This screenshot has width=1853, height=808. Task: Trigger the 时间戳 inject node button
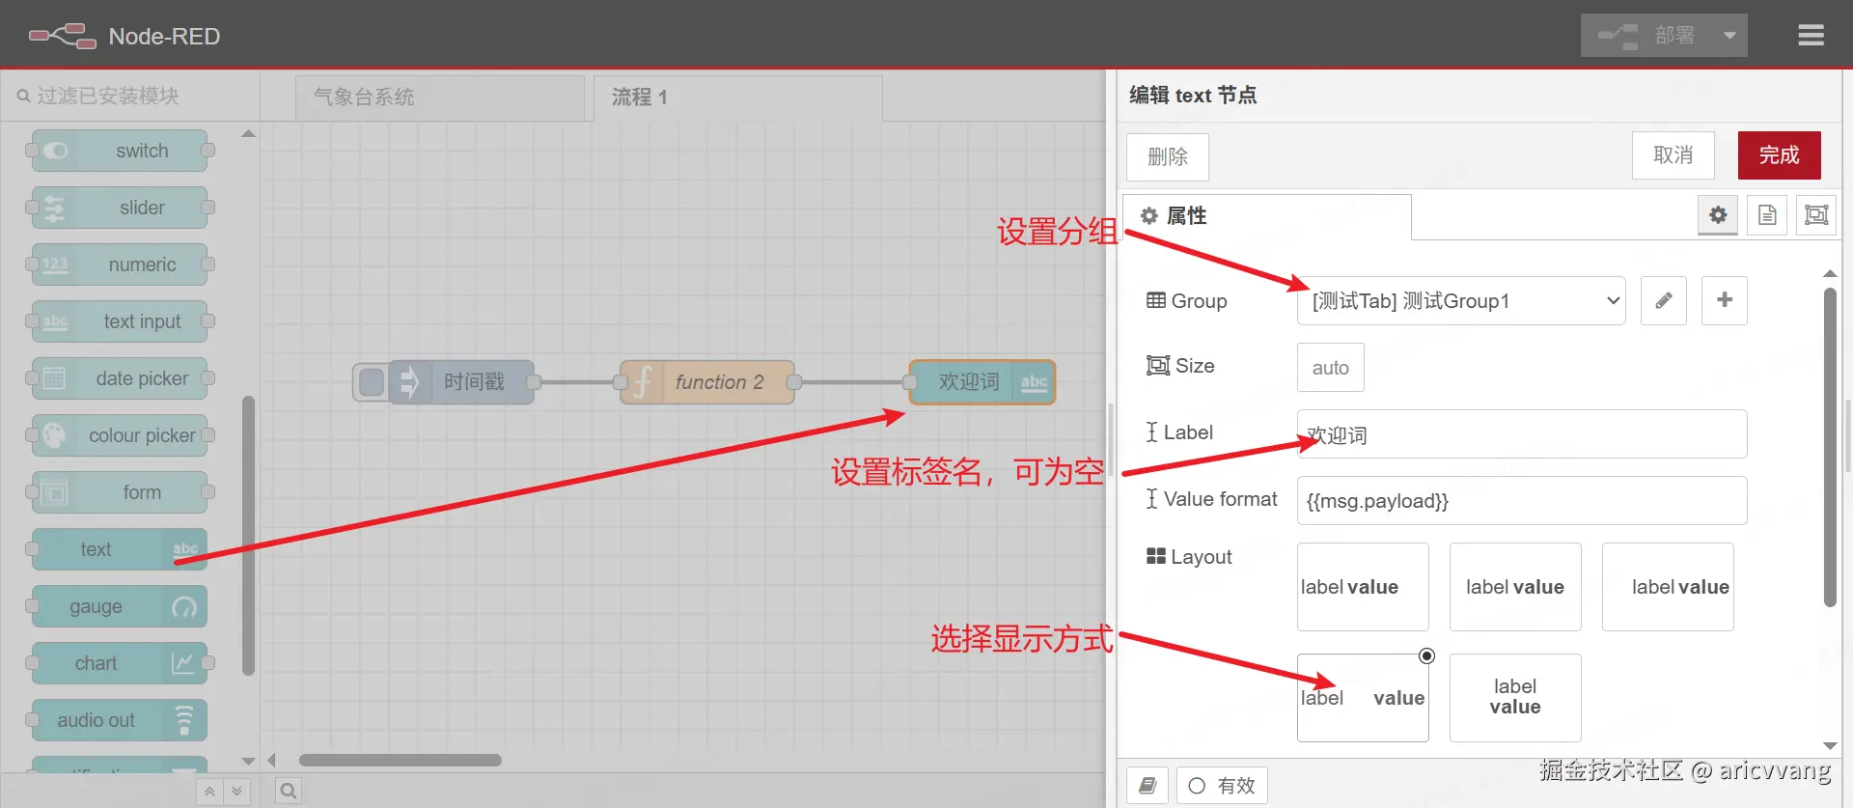point(371,382)
